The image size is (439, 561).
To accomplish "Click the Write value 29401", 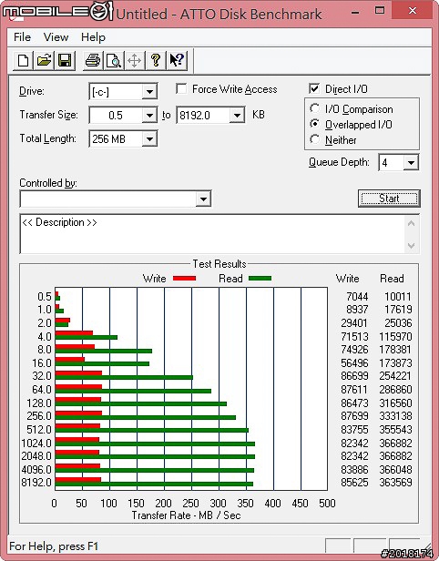I will click(x=354, y=323).
